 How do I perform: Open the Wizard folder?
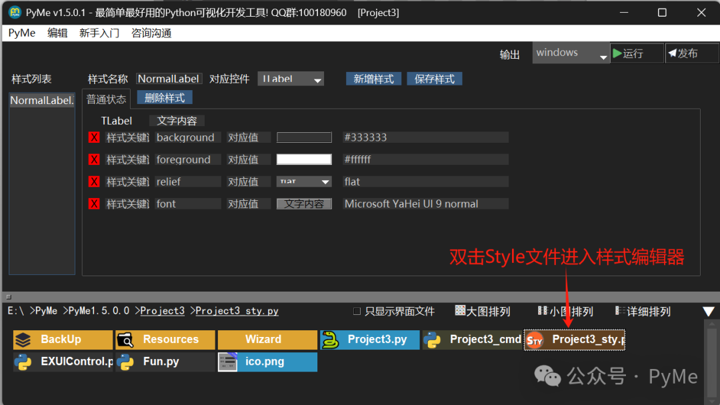pos(267,340)
